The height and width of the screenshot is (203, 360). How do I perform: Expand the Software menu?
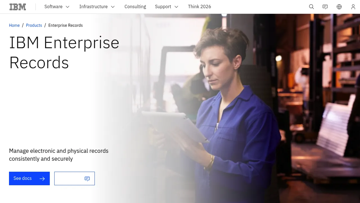[57, 7]
